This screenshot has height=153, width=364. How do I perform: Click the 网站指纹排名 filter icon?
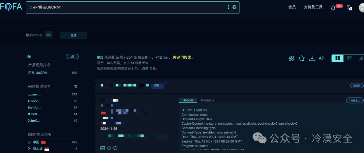(x=75, y=87)
